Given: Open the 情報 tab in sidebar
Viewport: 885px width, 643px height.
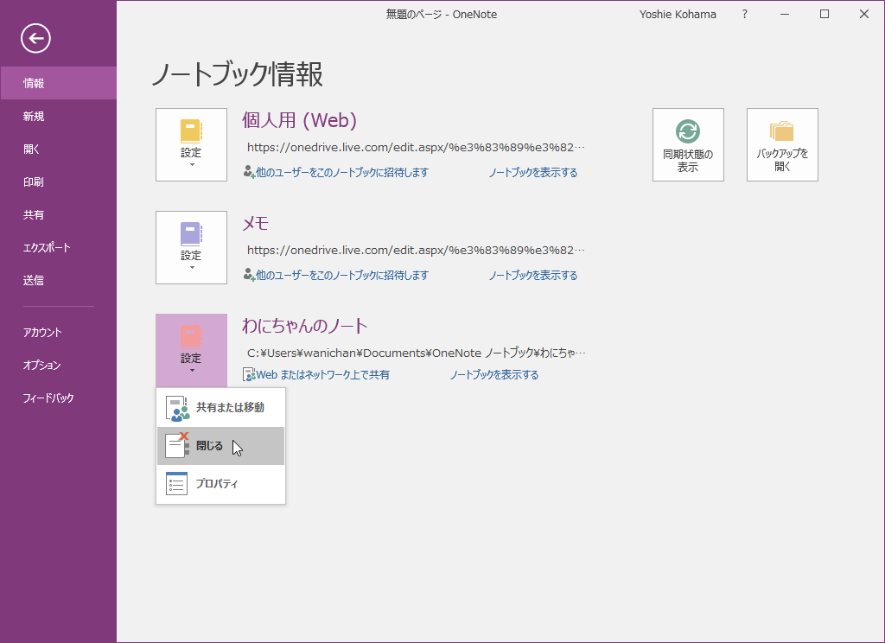Looking at the screenshot, I should [x=58, y=84].
